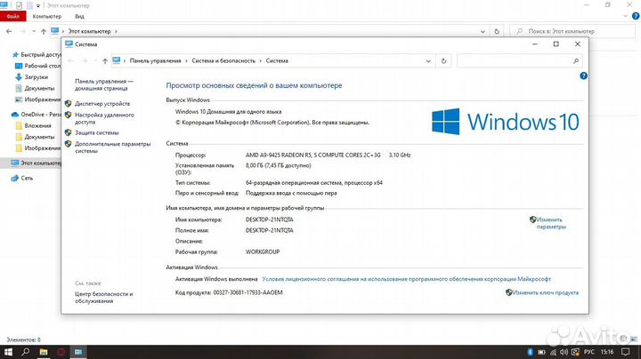Open recent locations dropdown in Explorer
641x359 pixels.
(34, 31)
